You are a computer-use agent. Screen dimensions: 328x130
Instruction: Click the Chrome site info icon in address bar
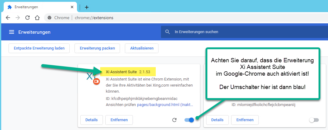[x=49, y=18]
